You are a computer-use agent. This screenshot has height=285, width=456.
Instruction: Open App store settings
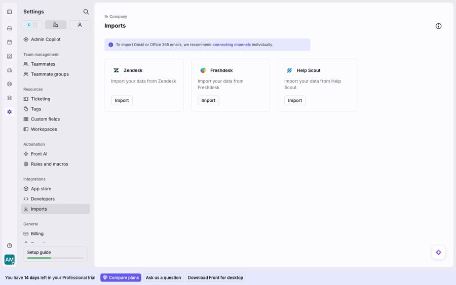[x=55, y=189]
